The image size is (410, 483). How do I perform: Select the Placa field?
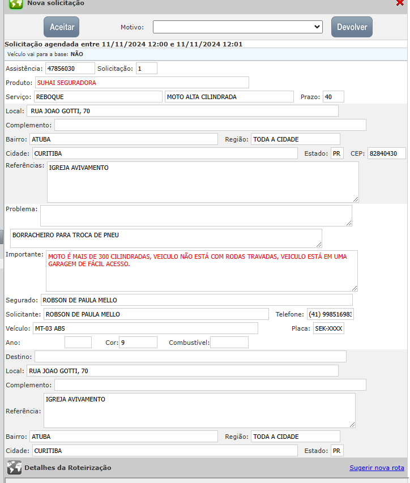click(328, 328)
